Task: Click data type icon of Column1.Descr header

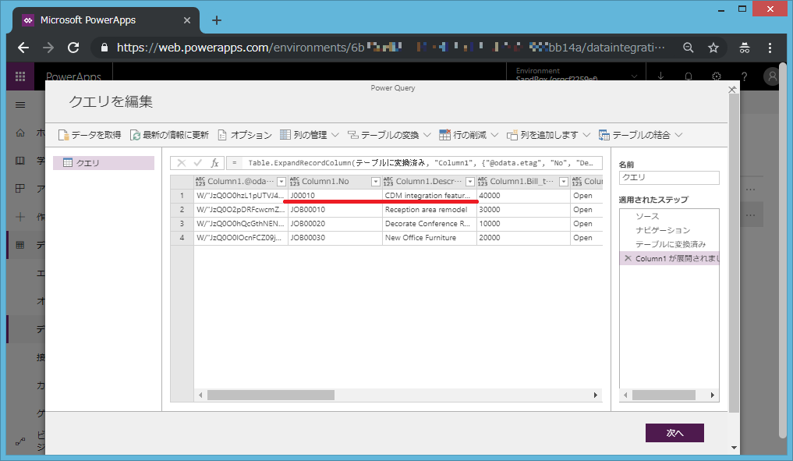Action: click(388, 182)
